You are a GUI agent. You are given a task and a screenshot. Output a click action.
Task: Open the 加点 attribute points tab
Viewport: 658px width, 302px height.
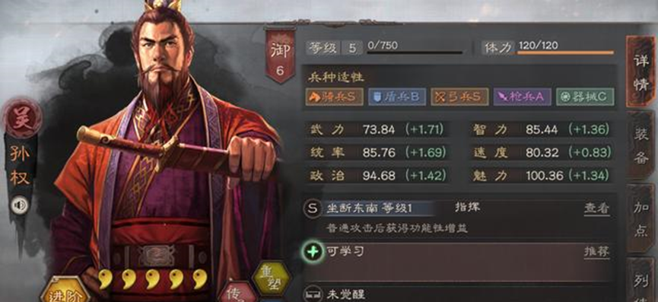[x=641, y=218]
